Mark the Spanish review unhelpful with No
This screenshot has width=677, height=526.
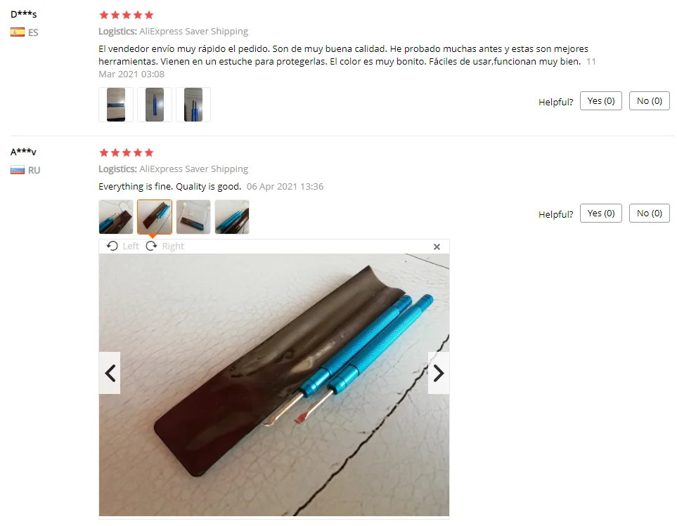click(x=650, y=101)
